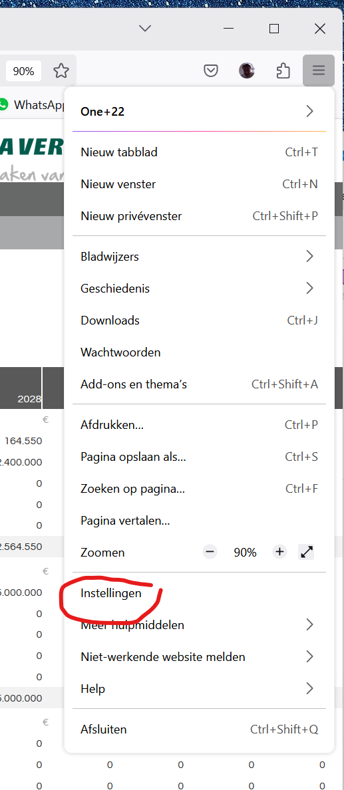Image resolution: width=344 pixels, height=790 pixels.
Task: Expand the Bladwijzers submenu
Action: coord(199,257)
